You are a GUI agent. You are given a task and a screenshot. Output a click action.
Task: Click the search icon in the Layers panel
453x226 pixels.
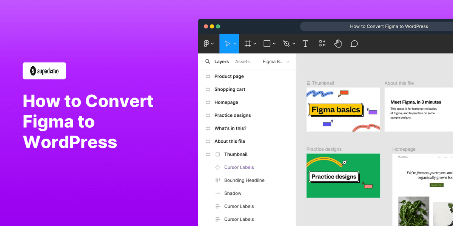[208, 61]
